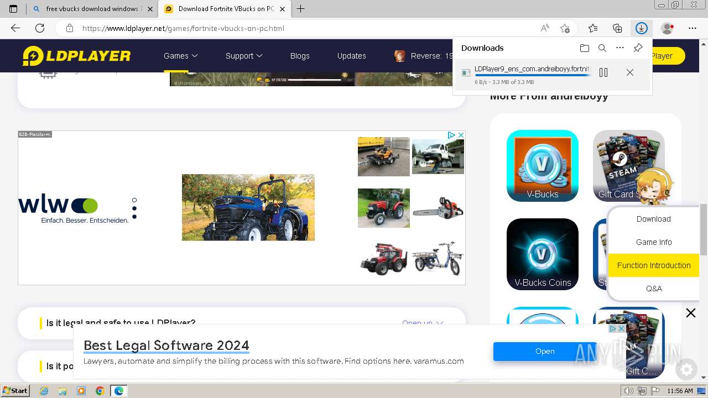Click Open button on legal software ad
The image size is (708, 398).
coord(545,351)
